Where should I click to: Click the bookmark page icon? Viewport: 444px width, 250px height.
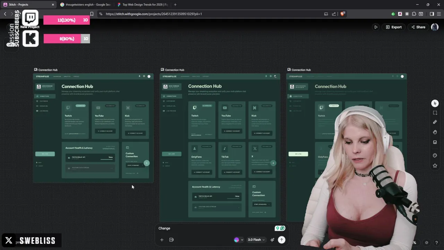pos(92,14)
